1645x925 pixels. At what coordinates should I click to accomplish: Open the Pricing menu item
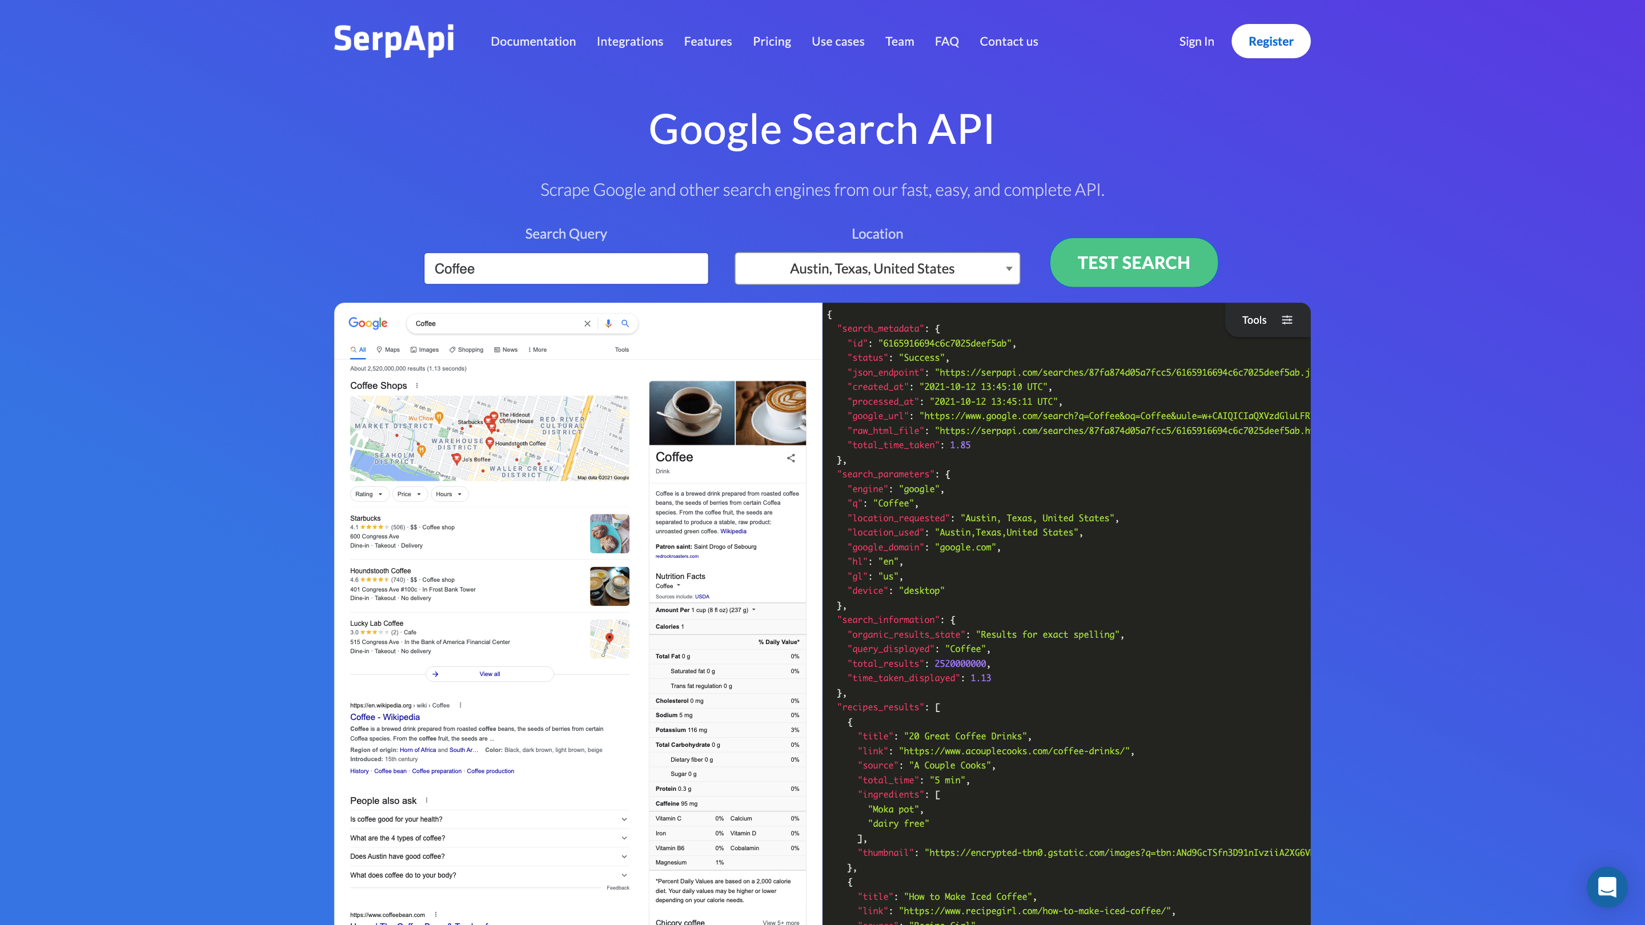click(772, 42)
